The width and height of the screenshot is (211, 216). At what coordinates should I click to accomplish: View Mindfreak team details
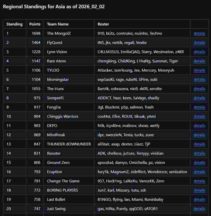tap(199, 135)
